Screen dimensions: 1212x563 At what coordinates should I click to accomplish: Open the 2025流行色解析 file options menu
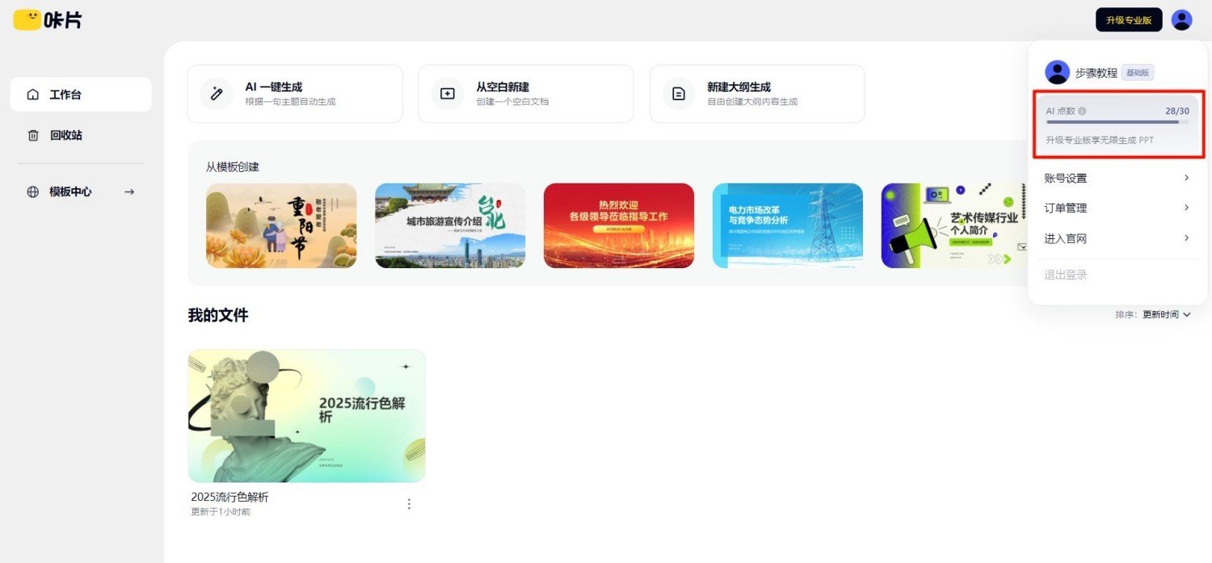click(x=409, y=503)
